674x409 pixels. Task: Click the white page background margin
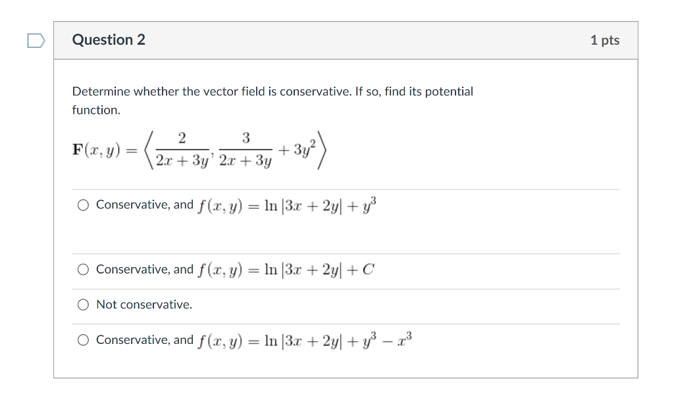click(x=658, y=197)
